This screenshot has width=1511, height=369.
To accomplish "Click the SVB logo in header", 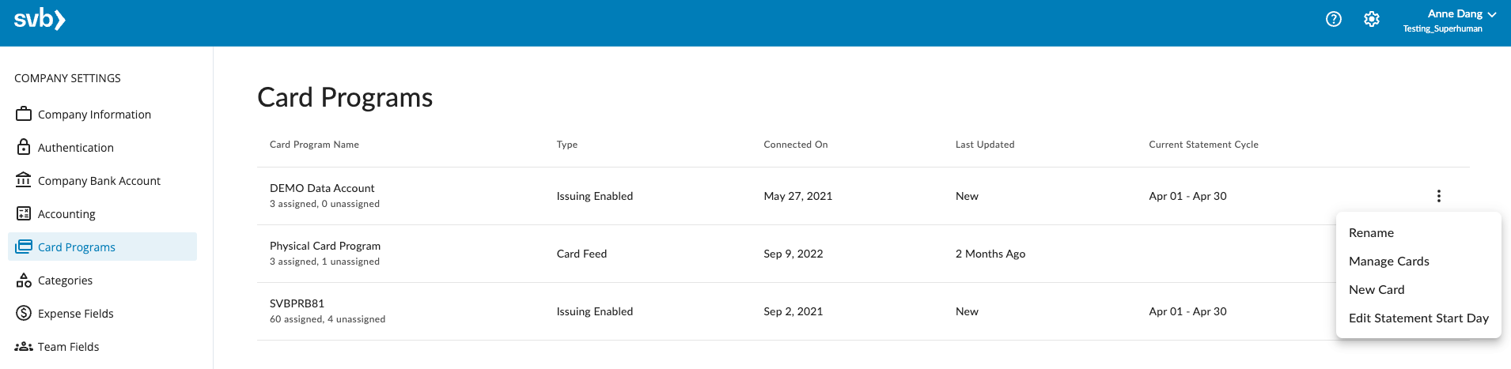I will (x=40, y=19).
